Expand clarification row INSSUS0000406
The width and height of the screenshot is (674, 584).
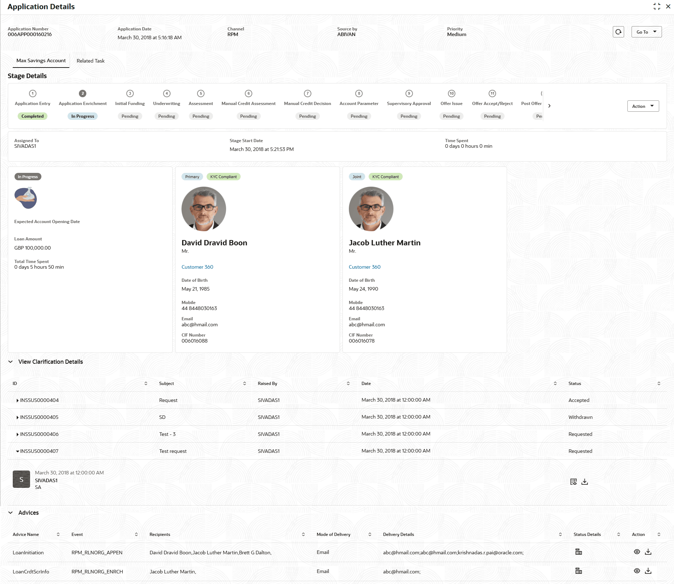pyautogui.click(x=17, y=434)
